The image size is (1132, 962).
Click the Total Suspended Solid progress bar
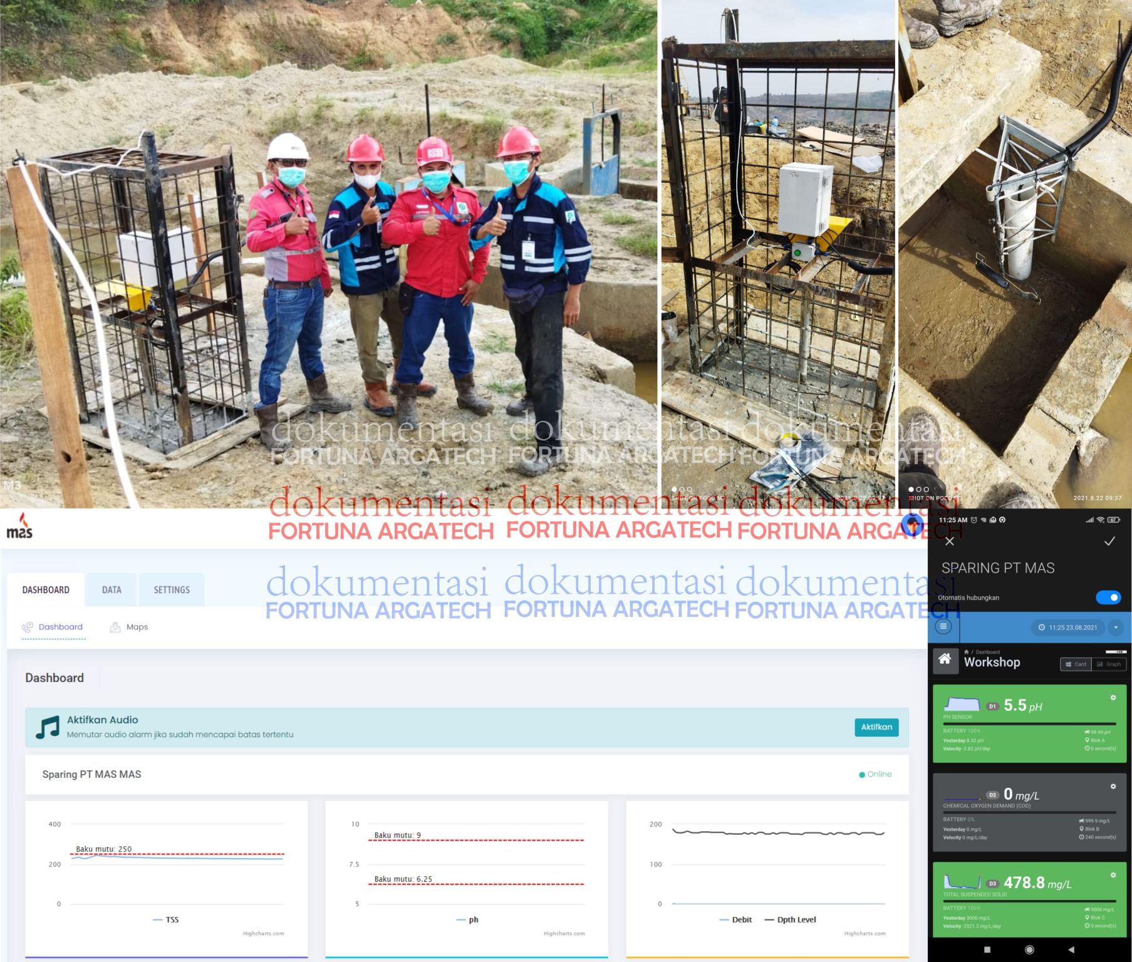1029,902
